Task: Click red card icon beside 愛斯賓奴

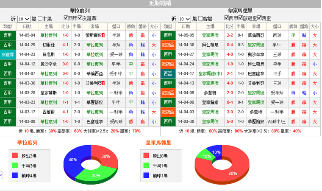Action: [x=103, y=35]
